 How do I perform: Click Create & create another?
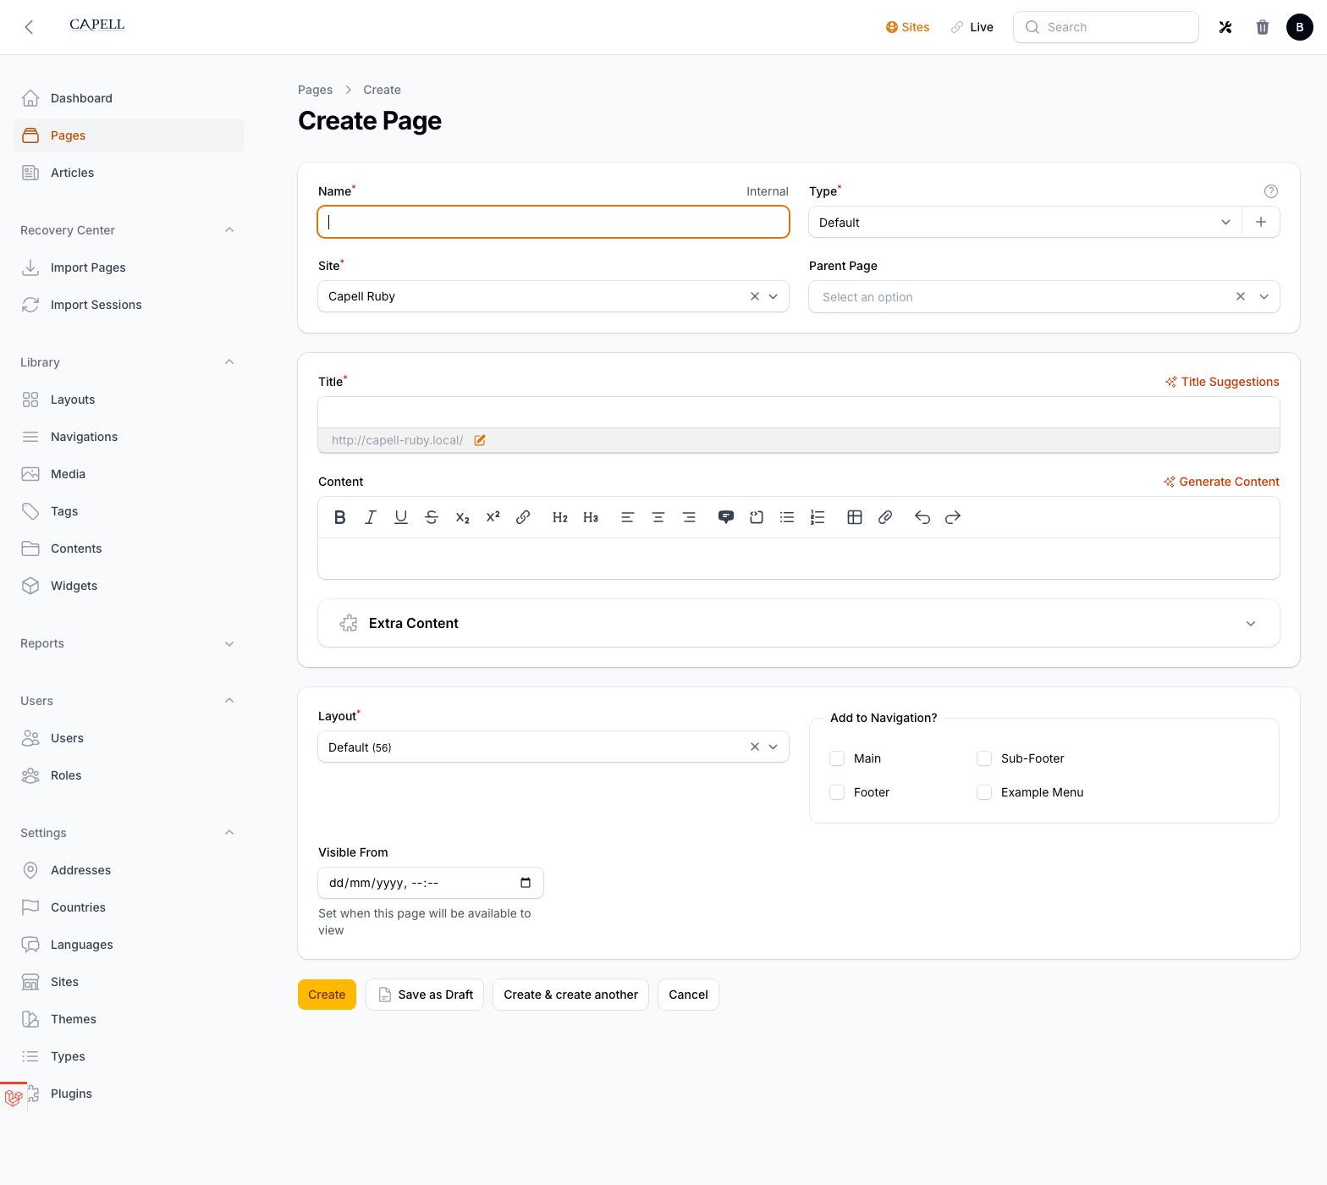[x=570, y=995]
